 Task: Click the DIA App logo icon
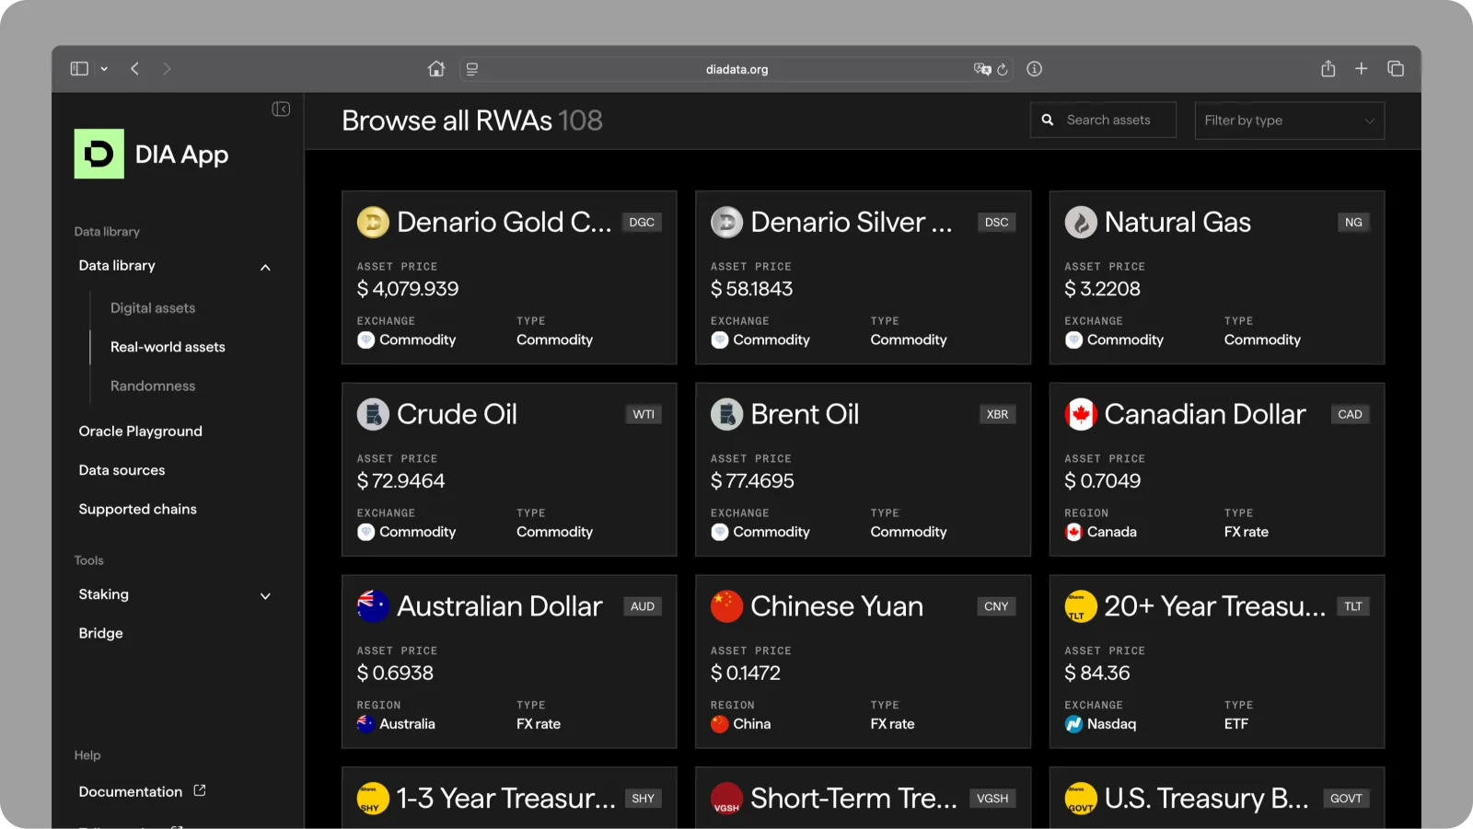click(x=99, y=154)
